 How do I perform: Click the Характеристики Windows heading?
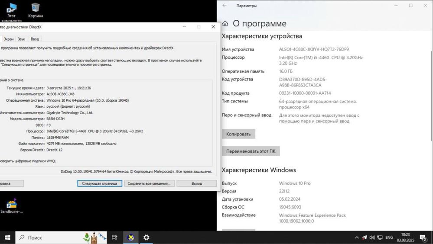click(259, 170)
